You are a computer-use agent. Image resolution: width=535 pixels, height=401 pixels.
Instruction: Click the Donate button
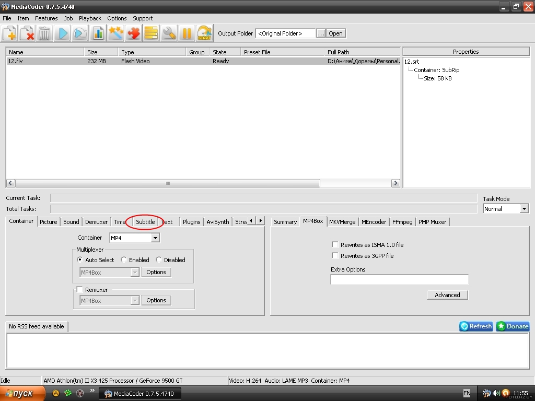tap(513, 326)
